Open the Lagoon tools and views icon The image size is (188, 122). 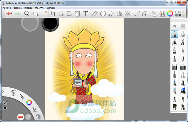click(13, 93)
